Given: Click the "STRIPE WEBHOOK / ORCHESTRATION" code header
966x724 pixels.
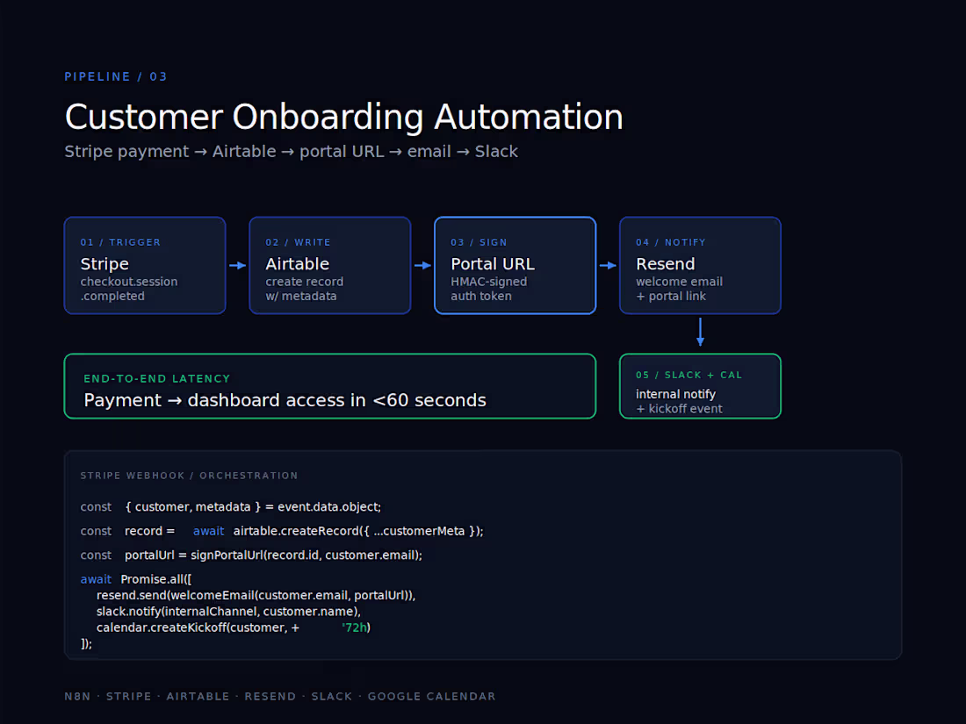Looking at the screenshot, I should click(189, 476).
